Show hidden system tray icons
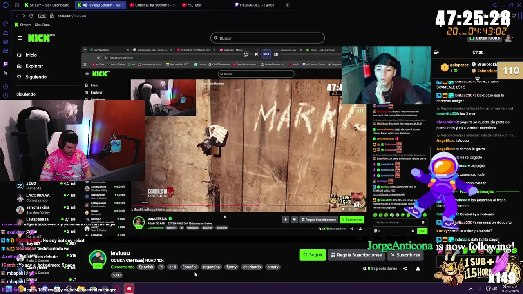This screenshot has width=523, height=294. click(471, 289)
